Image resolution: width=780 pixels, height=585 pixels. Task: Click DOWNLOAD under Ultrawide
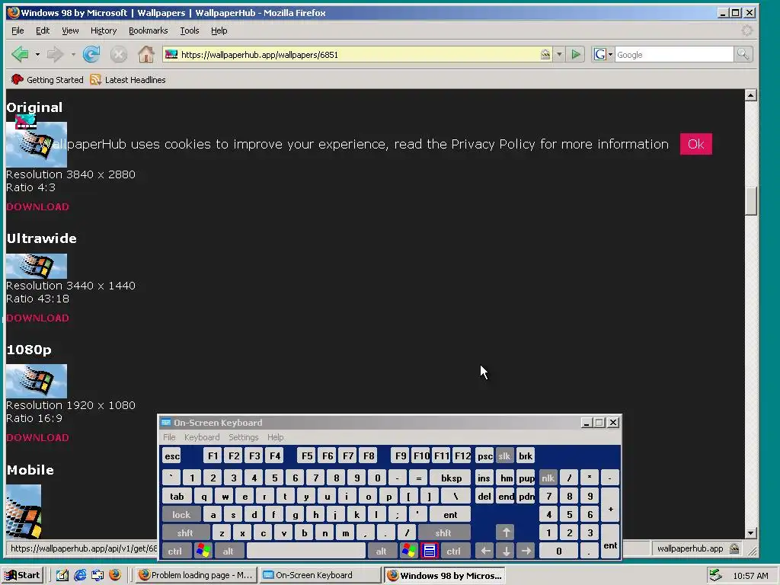tap(38, 318)
